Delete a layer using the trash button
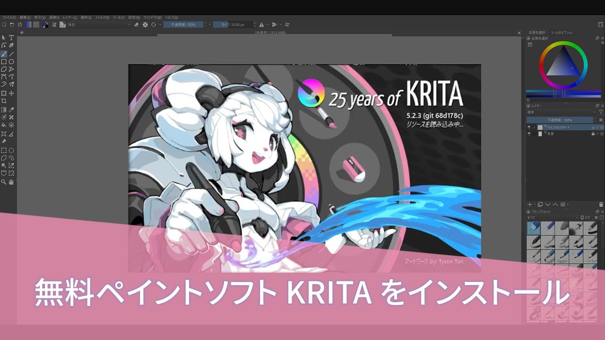Image resolution: width=605 pixels, height=340 pixels. click(600, 204)
